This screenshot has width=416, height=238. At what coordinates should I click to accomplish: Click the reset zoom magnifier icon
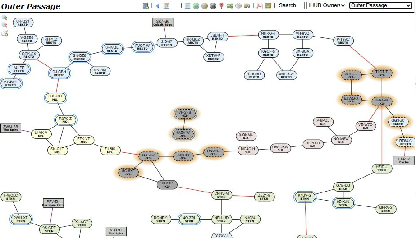pyautogui.click(x=5, y=33)
